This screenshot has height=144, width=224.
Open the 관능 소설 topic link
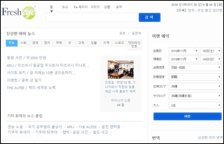click(15, 127)
